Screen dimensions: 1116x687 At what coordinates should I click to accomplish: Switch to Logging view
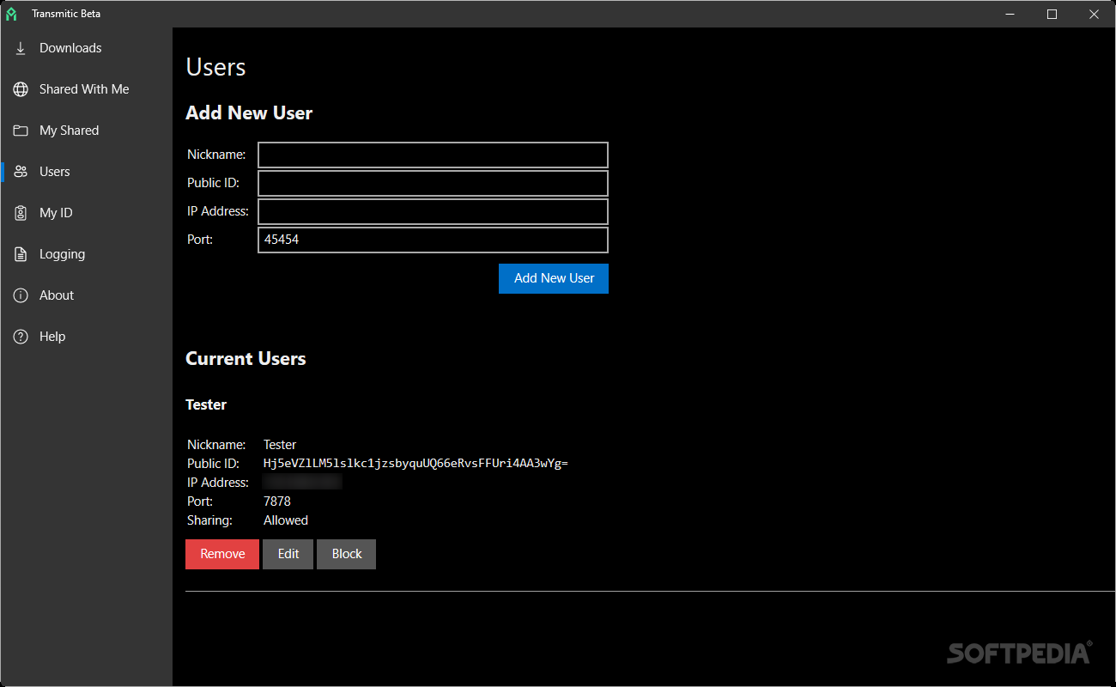(86, 254)
